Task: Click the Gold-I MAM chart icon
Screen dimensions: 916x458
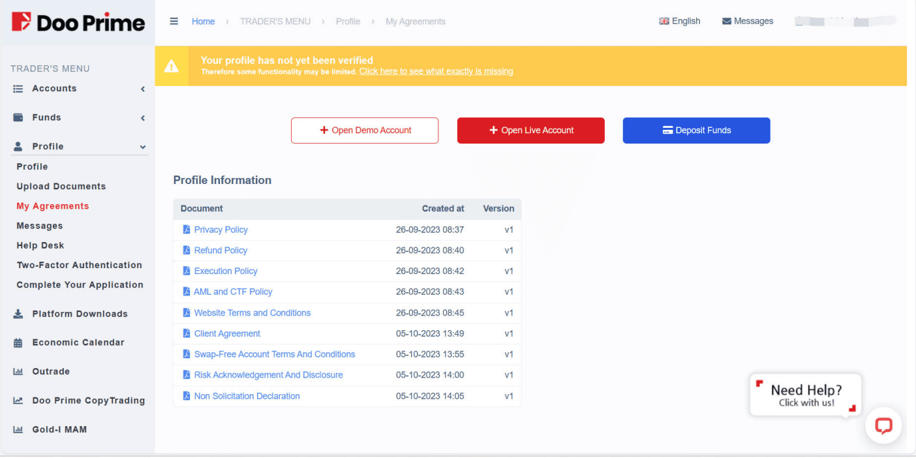Action: click(x=18, y=429)
